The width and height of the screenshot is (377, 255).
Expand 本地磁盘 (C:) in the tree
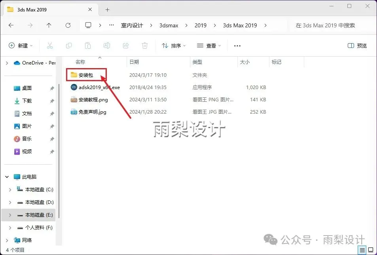[x=10, y=190]
